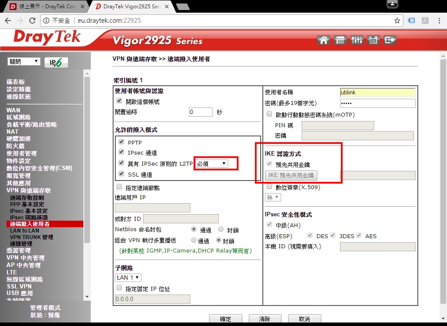The height and width of the screenshot is (326, 447).
Task: Open 防火牆 sidebar menu
Action: click(x=16, y=146)
